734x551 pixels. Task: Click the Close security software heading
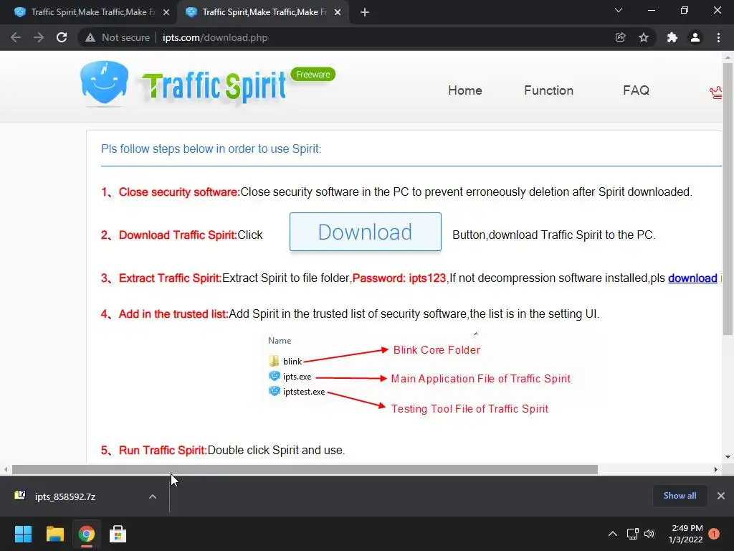178,192
